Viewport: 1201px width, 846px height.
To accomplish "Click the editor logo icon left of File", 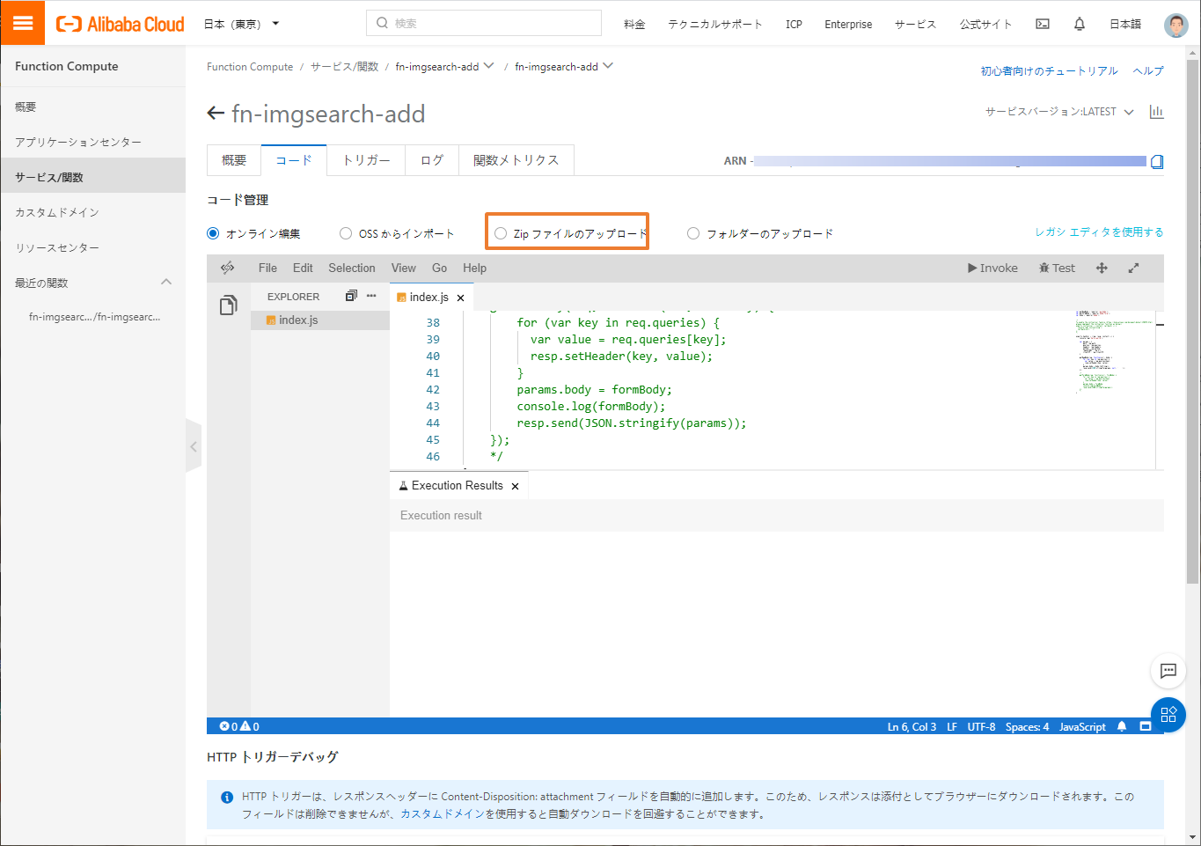I will tap(228, 268).
